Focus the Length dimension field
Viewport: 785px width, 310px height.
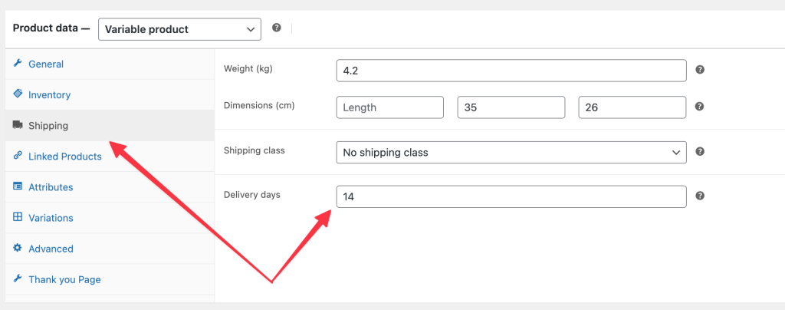click(x=389, y=107)
